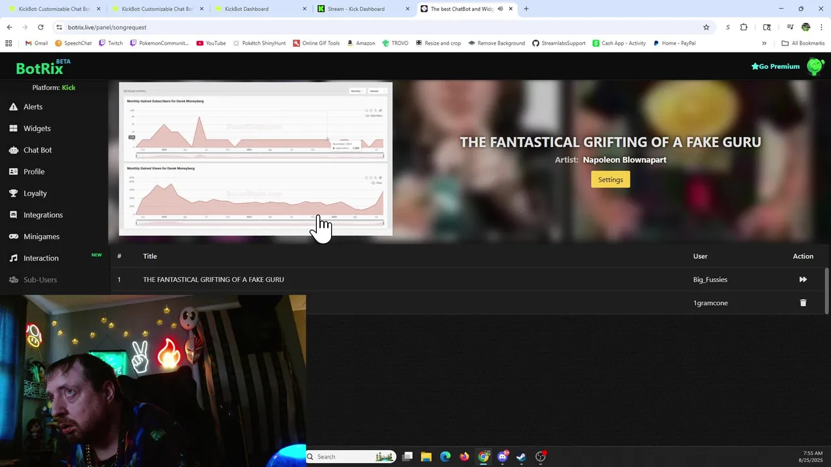Screen dimensions: 831x467
Task: Open Steam from the taskbar
Action: pos(521,457)
